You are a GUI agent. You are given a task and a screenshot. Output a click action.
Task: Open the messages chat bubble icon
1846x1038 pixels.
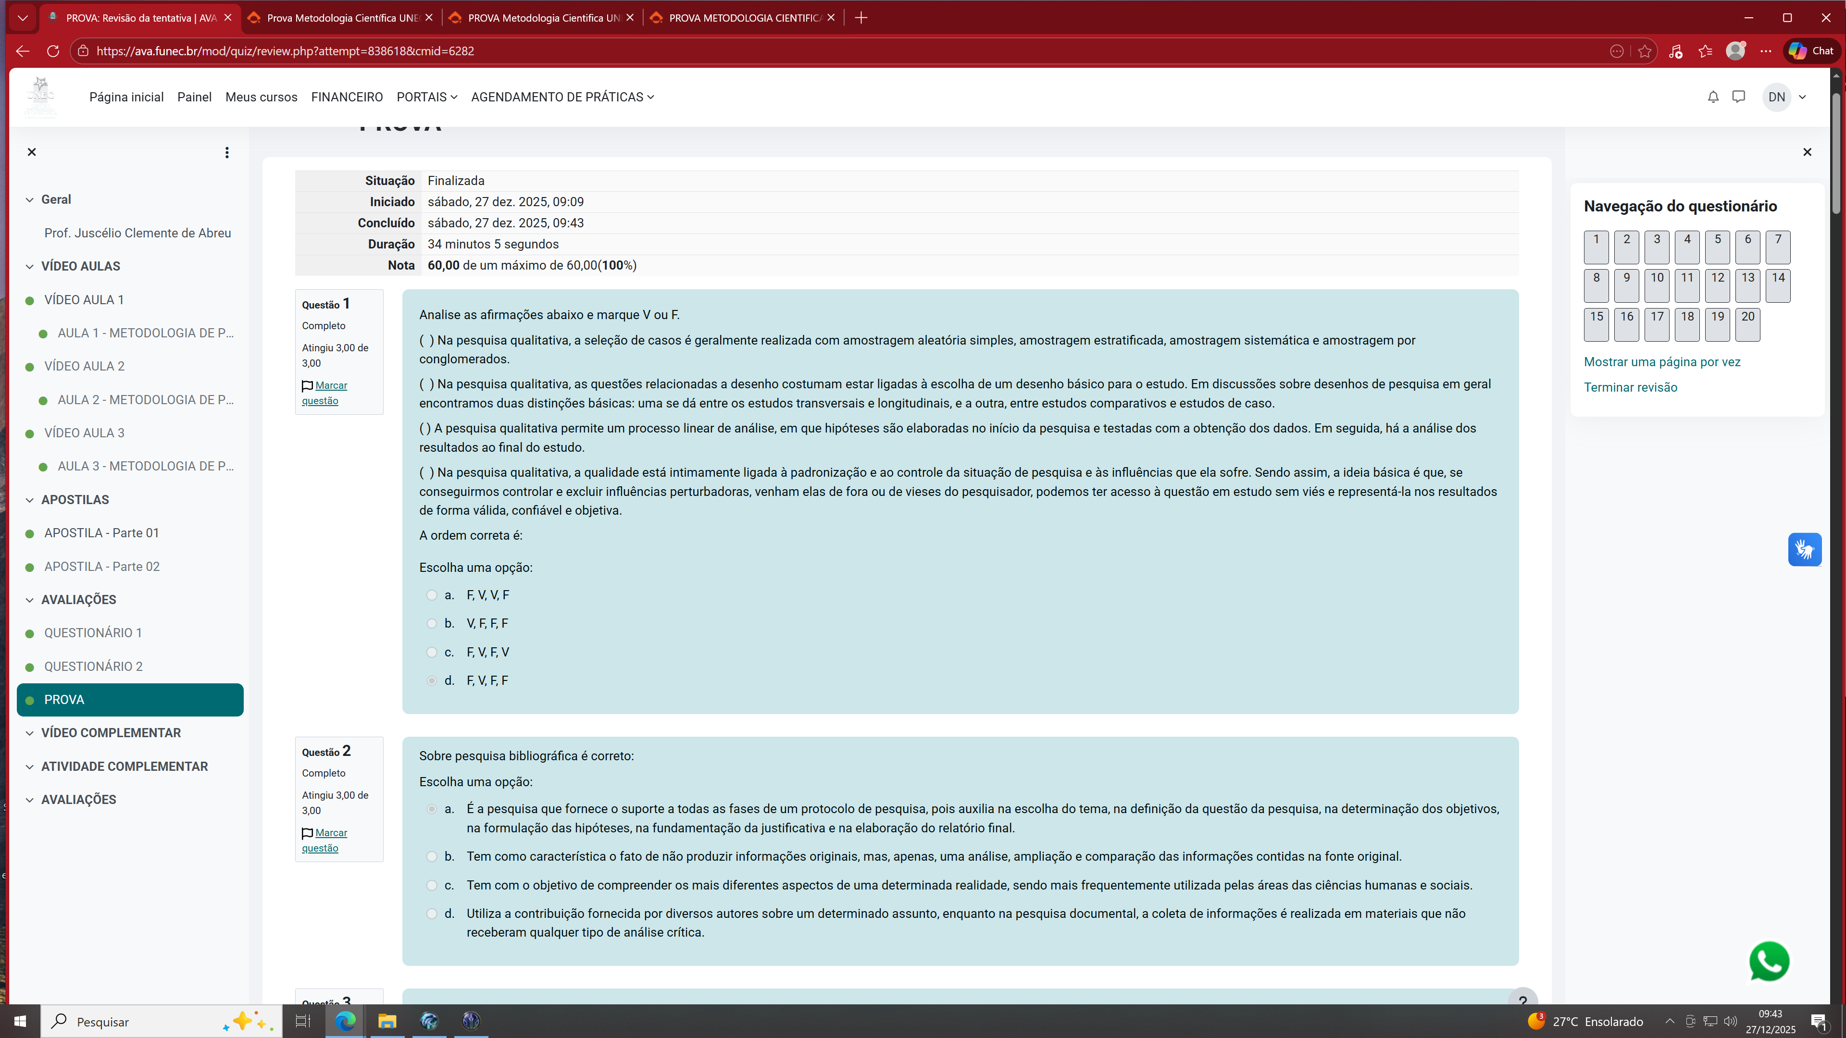tap(1738, 97)
